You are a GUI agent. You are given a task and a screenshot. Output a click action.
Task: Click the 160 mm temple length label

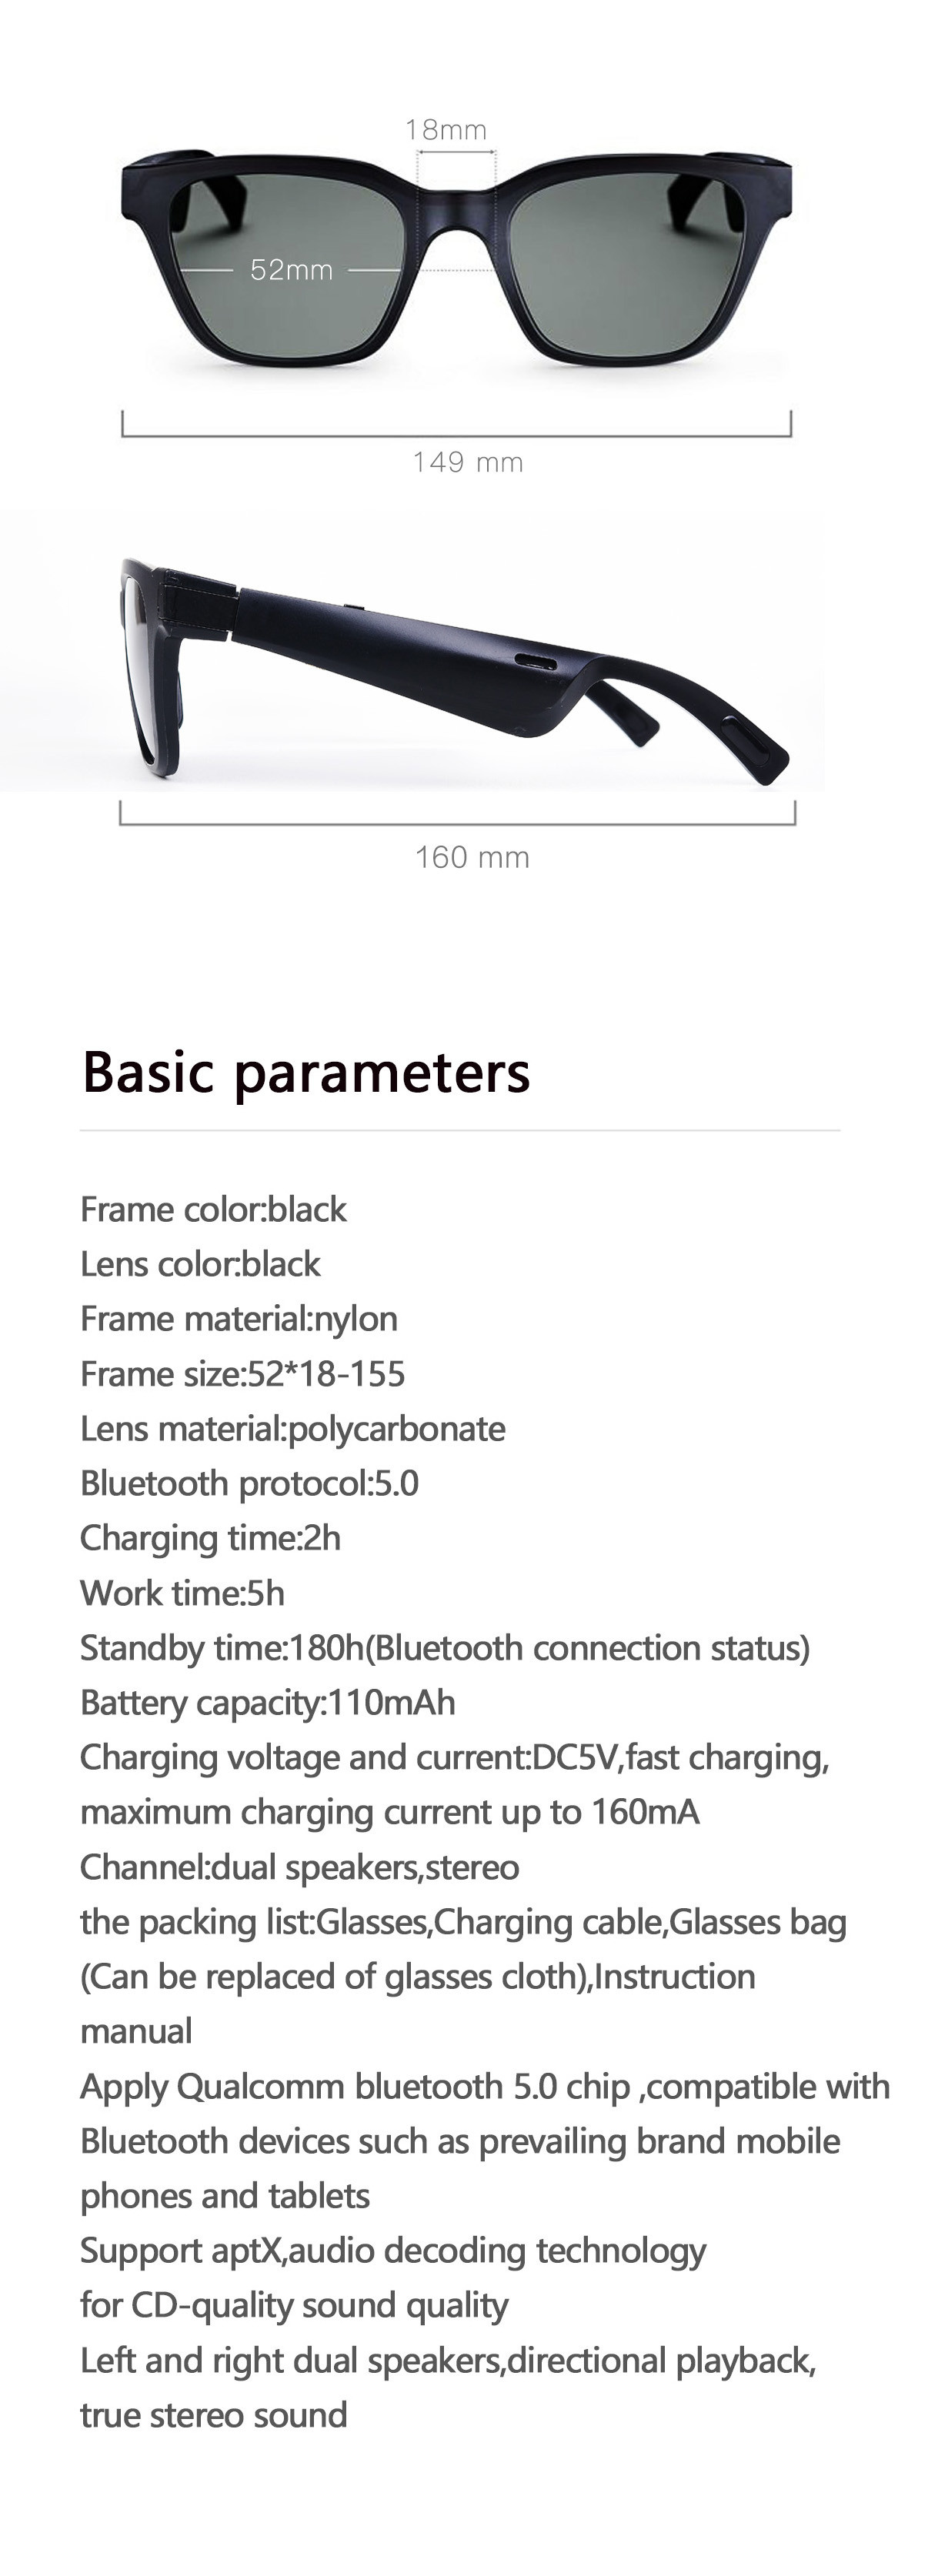472,857
